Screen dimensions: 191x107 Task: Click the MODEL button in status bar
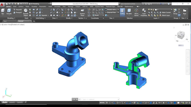click(102, 103)
